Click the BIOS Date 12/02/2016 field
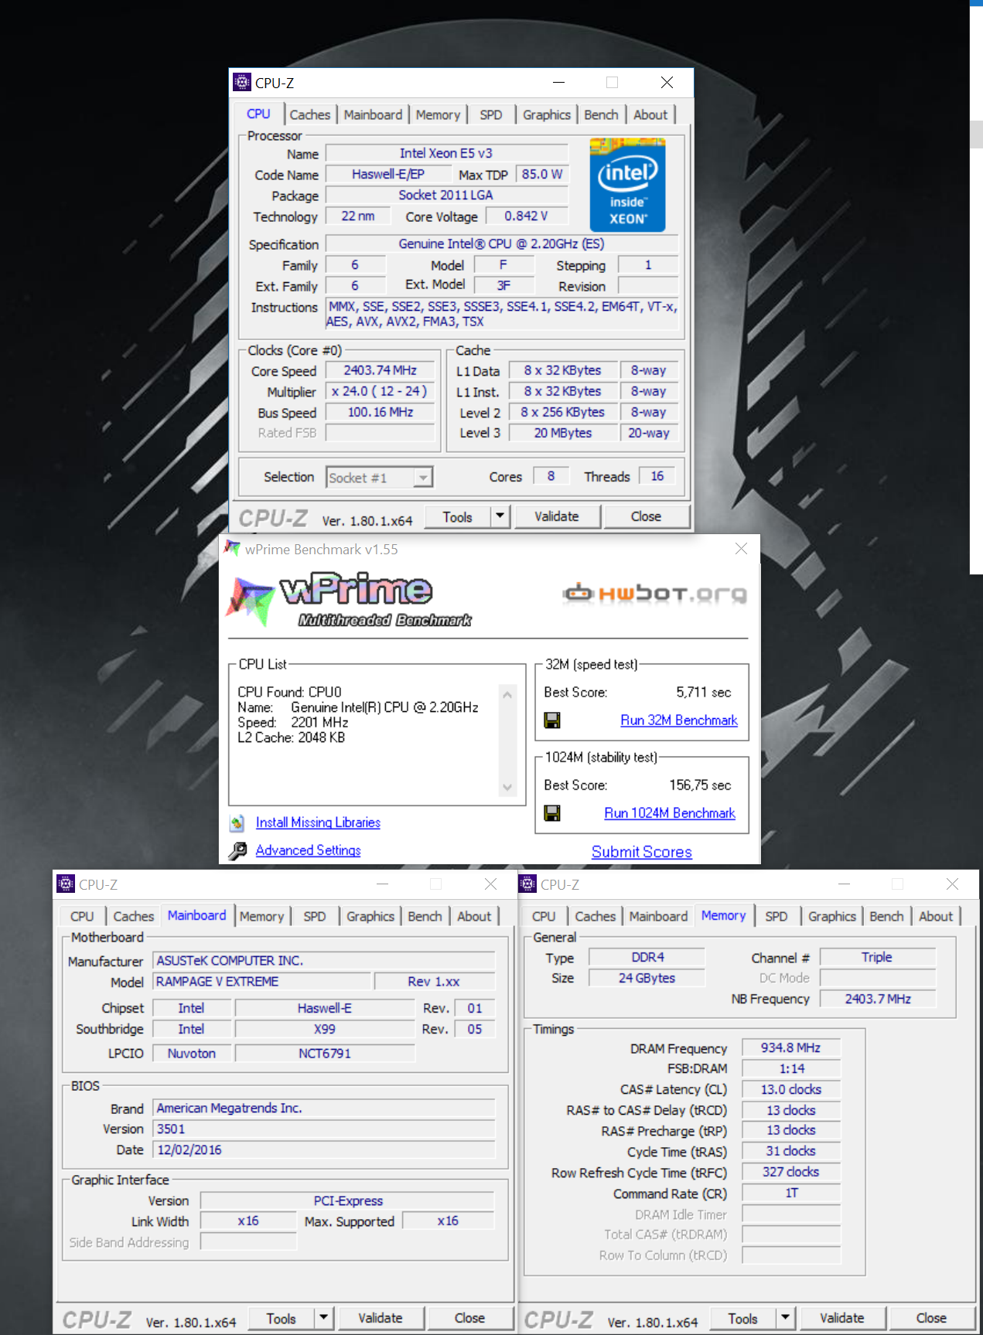 click(323, 1149)
